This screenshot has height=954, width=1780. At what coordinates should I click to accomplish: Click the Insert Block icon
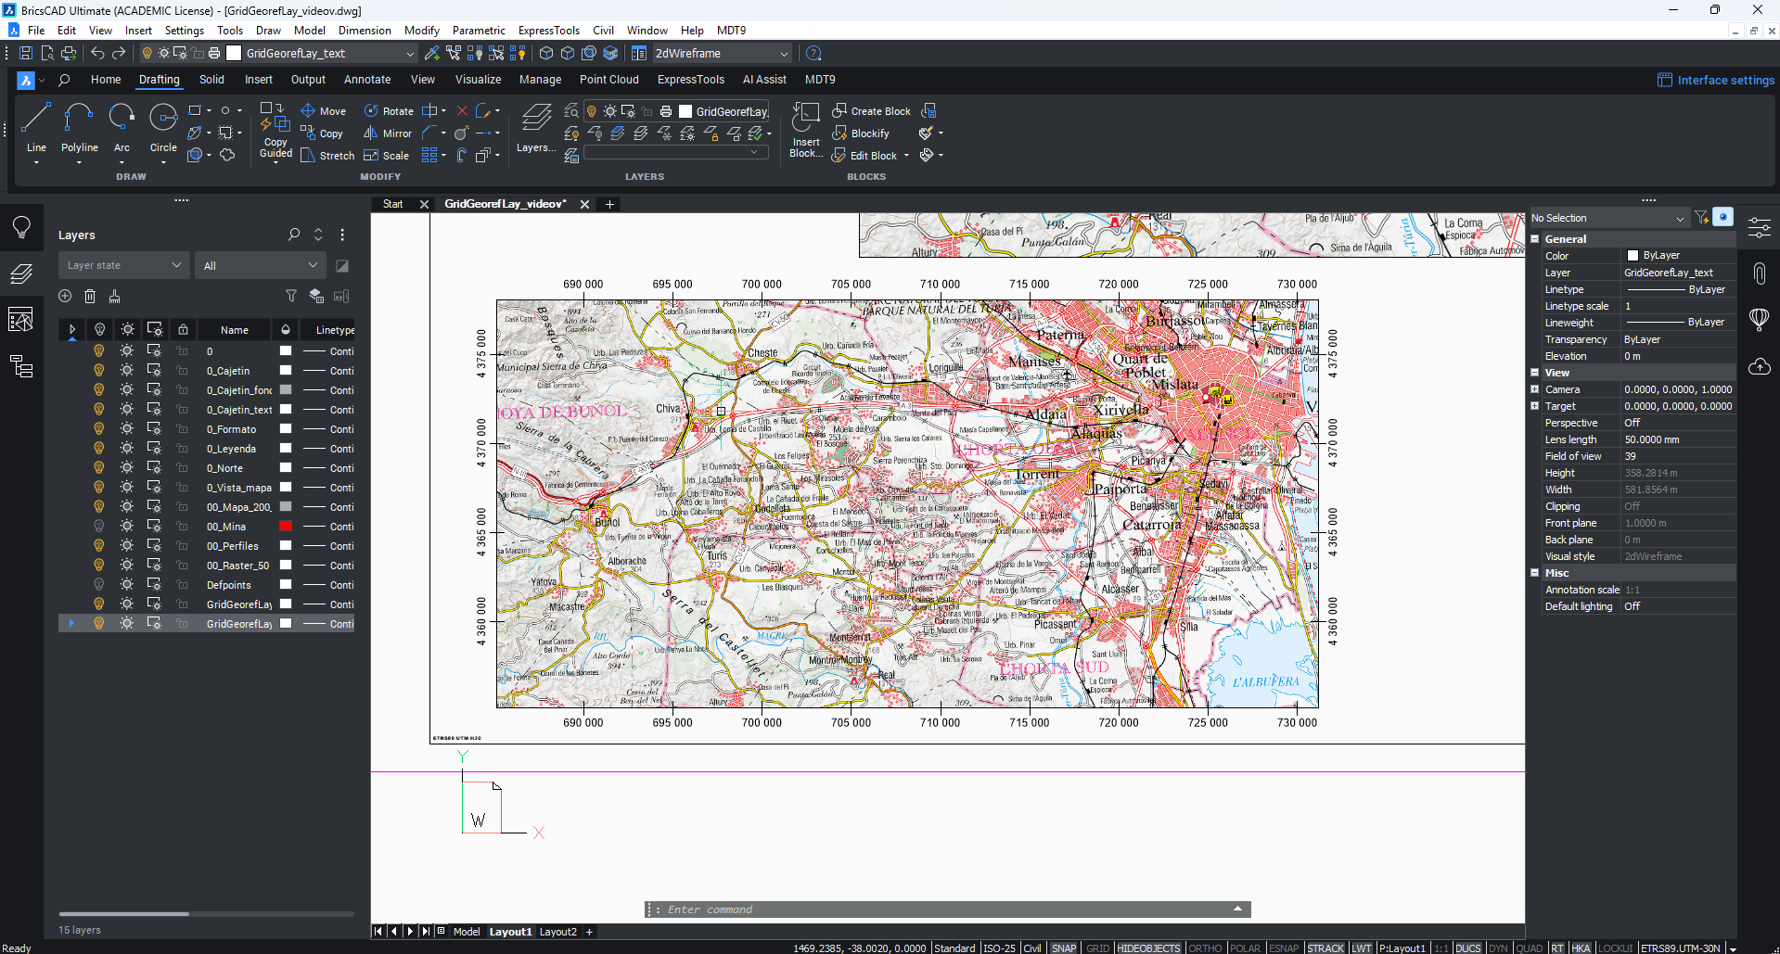click(805, 121)
